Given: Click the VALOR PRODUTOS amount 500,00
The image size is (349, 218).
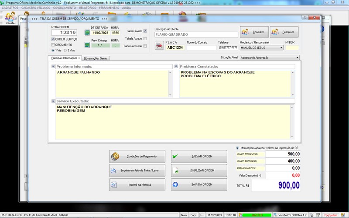Looking at the screenshot, I should (283, 154).
